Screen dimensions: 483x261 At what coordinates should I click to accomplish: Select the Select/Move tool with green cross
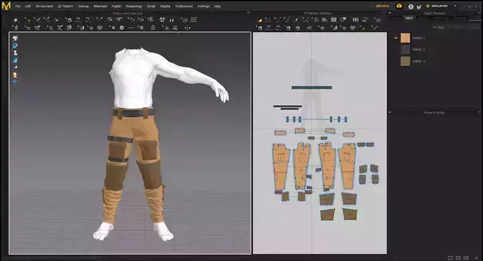coord(28,20)
